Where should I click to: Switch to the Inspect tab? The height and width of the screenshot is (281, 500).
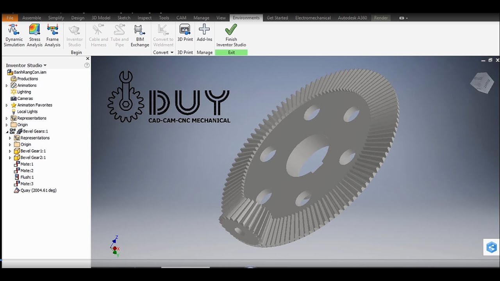click(x=145, y=18)
